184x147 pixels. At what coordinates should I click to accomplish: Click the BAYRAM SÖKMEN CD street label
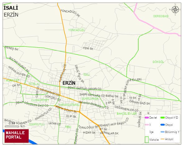(x=18, y=122)
